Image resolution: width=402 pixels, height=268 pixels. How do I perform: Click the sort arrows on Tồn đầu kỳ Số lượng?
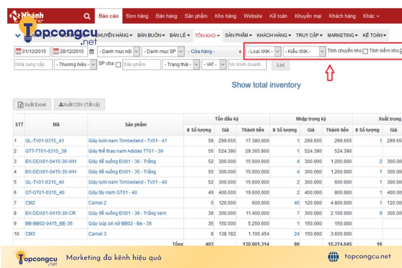pos(188,130)
